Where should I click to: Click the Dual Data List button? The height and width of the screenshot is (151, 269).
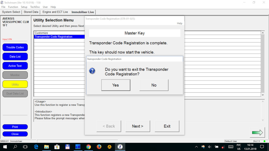[15, 93]
